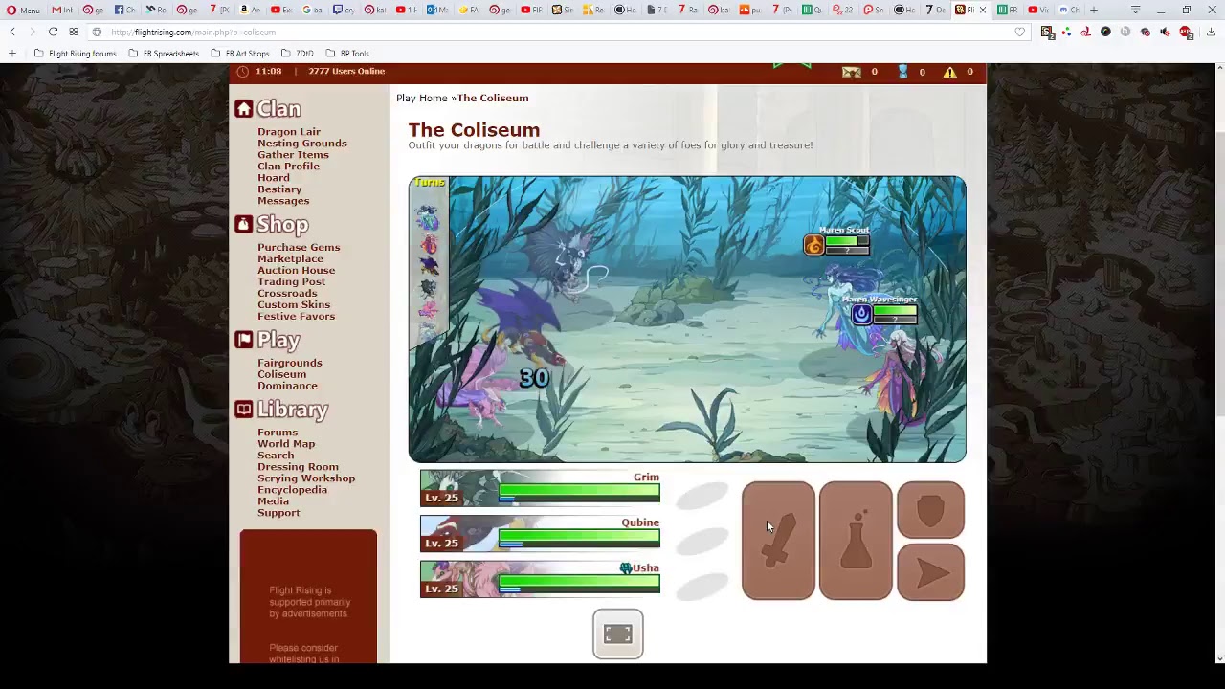The image size is (1225, 689).
Task: Bookmark page with heart icon
Action: (1020, 32)
